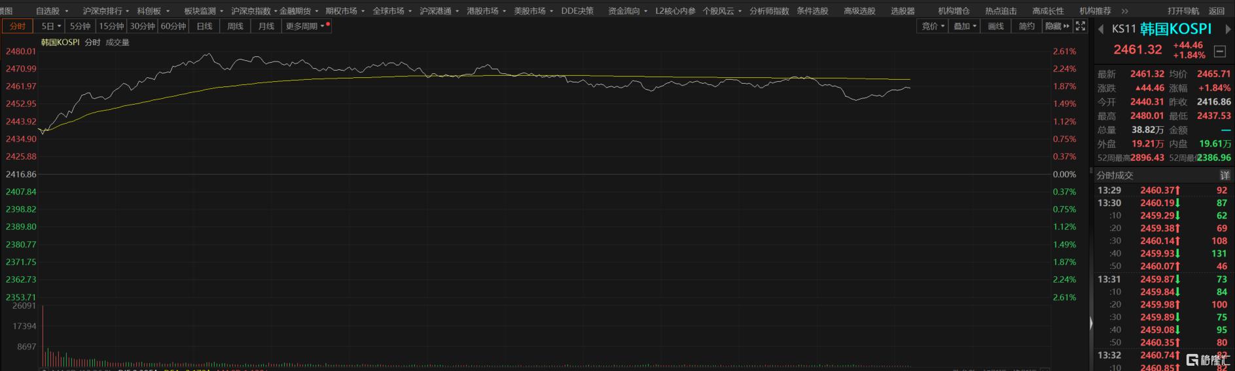
Task: Select the 13:30 trade row 2460.19
Action: 1163,203
